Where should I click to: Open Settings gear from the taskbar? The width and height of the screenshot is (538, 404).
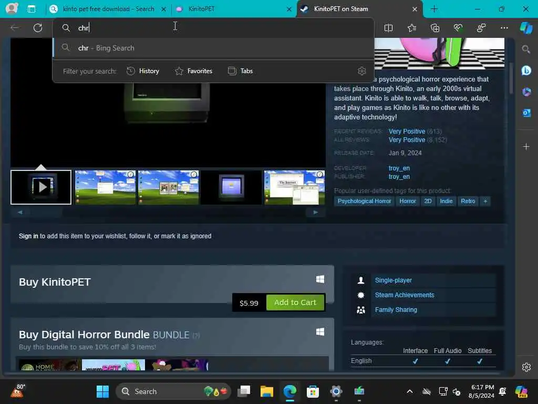coord(336,391)
